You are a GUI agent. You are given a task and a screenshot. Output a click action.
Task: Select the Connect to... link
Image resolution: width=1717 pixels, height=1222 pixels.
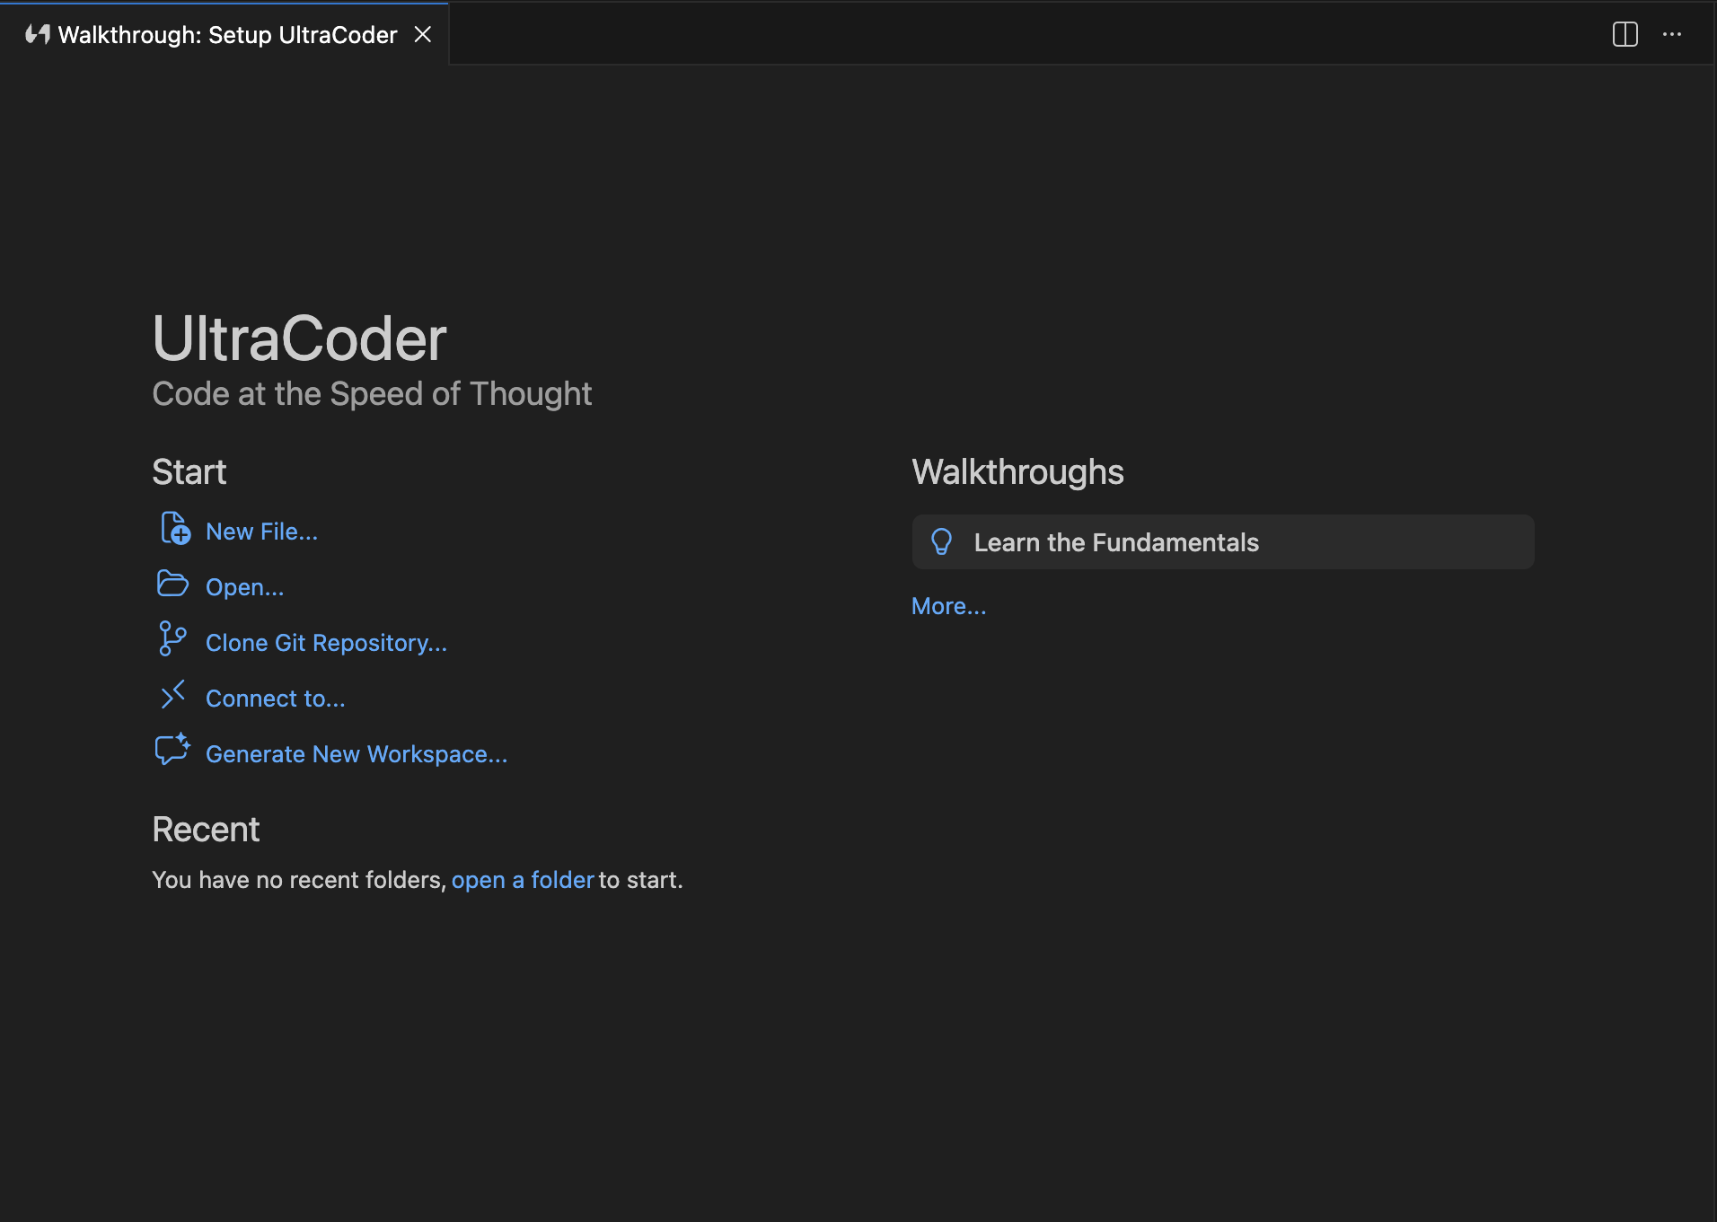tap(275, 699)
